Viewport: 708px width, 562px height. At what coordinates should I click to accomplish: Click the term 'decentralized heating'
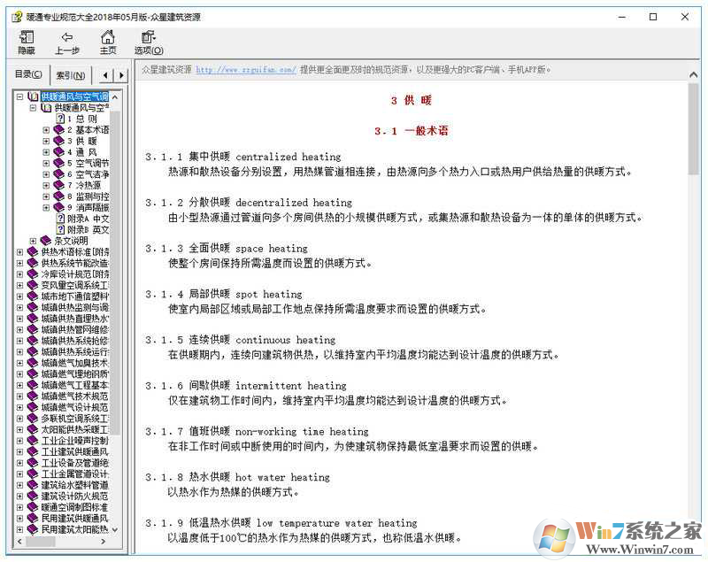point(294,203)
